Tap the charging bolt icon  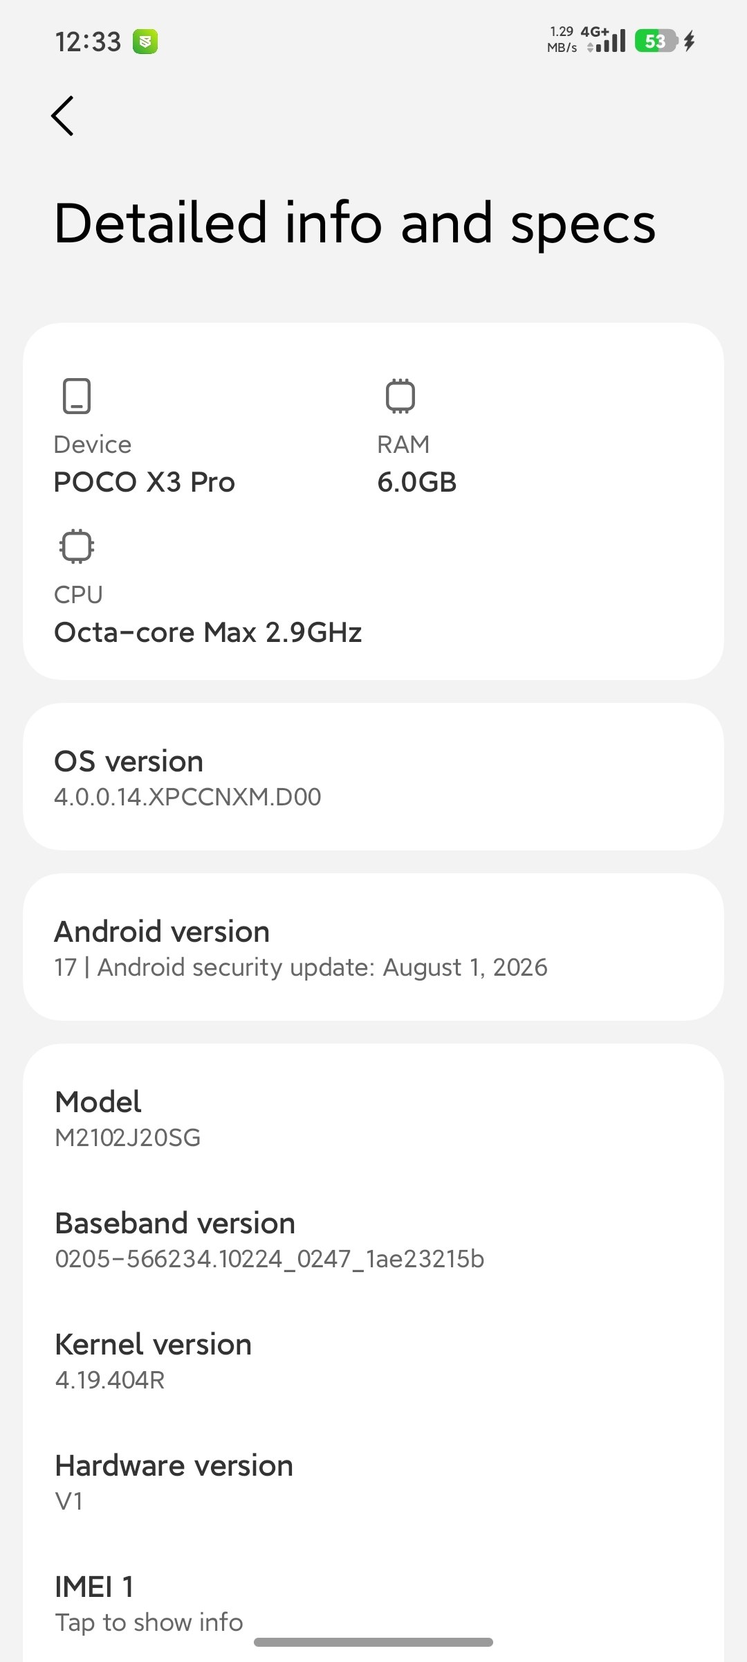coord(689,42)
